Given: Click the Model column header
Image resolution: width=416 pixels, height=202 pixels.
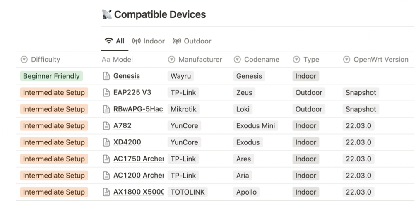Looking at the screenshot, I should pos(117,60).
